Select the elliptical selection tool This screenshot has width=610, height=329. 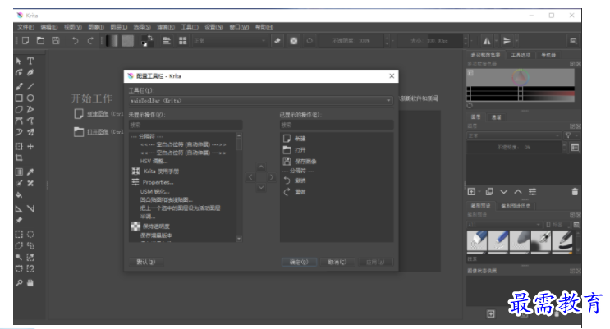point(30,234)
